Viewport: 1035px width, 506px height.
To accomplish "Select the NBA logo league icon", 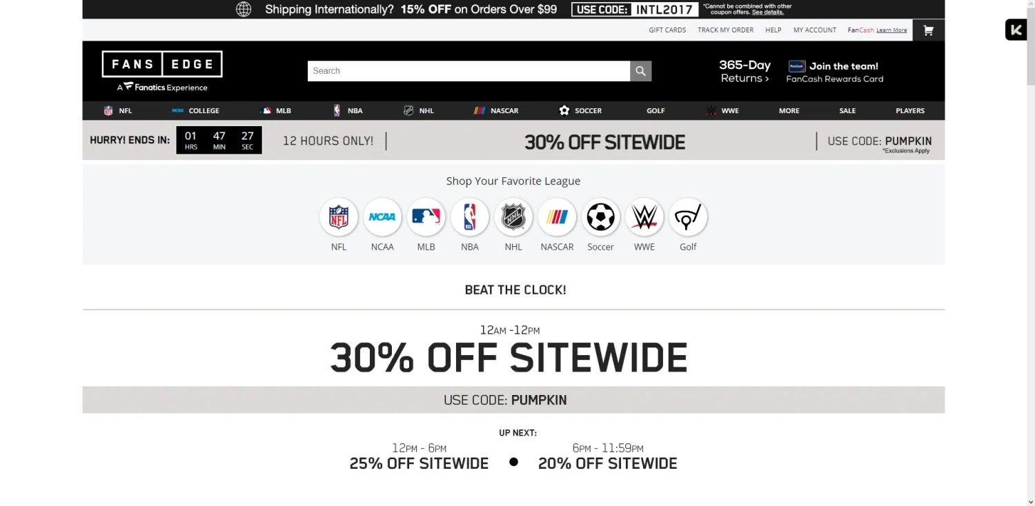I will pyautogui.click(x=470, y=217).
